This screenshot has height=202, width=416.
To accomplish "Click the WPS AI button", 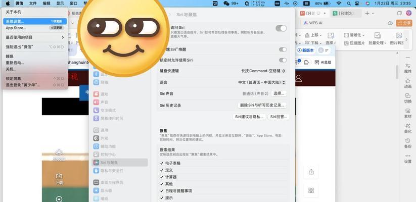I will [x=313, y=23].
